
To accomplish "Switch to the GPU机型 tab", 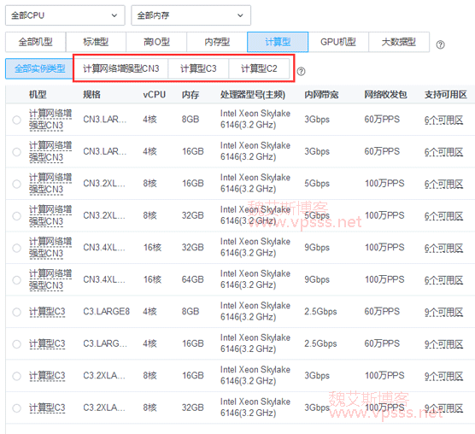I will 338,42.
